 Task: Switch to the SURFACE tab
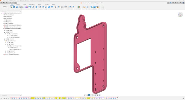point(18,4)
